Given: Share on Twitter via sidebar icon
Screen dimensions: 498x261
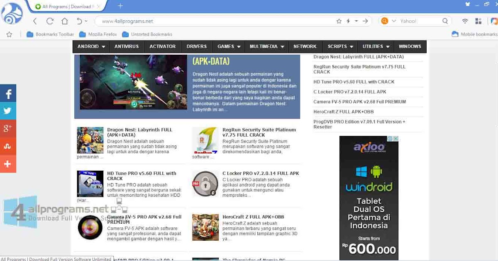Looking at the screenshot, I should (x=8, y=111).
